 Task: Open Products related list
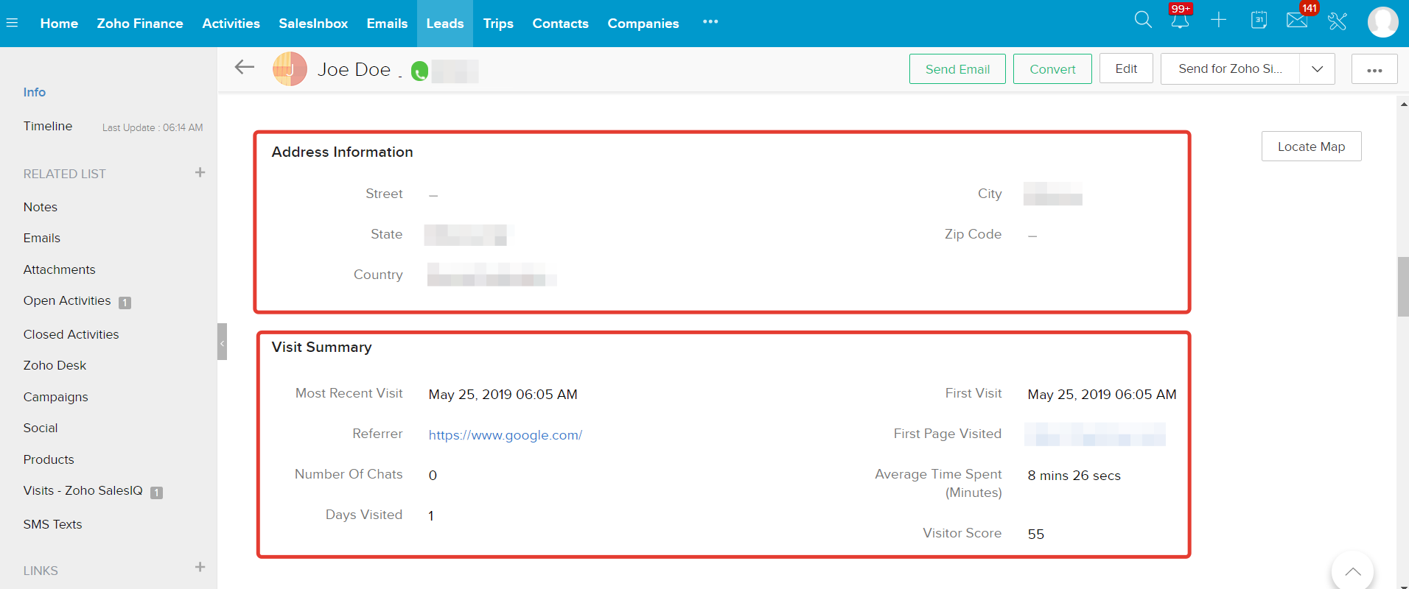click(49, 459)
